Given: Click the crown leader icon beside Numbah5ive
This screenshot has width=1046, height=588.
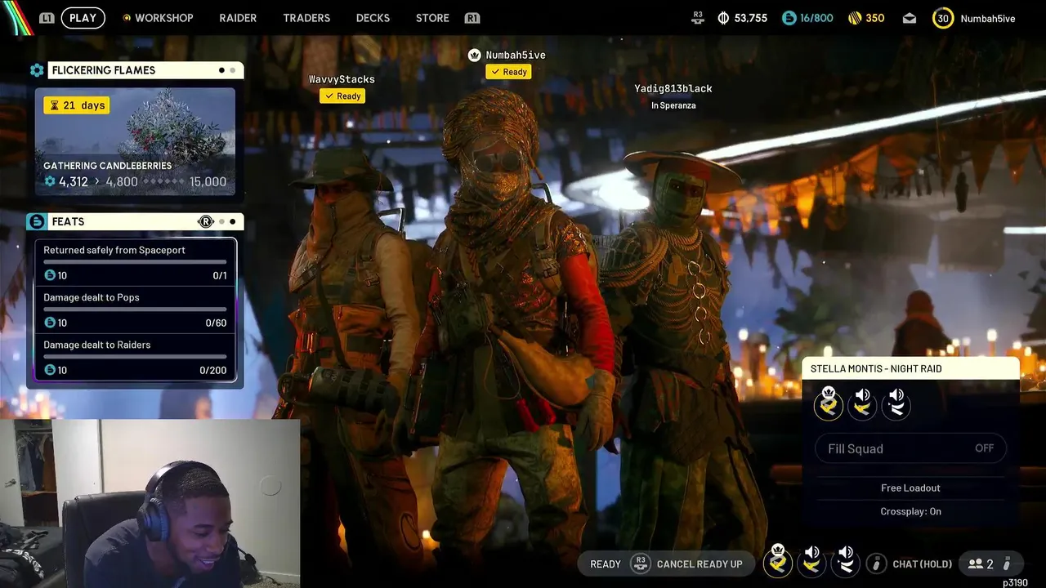Looking at the screenshot, I should (x=474, y=55).
